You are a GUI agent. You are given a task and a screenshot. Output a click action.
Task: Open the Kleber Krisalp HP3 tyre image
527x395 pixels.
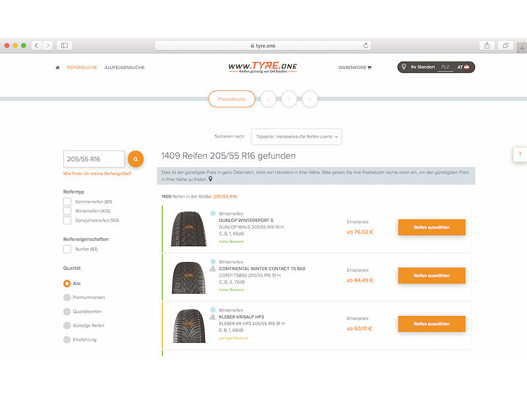pos(189,326)
